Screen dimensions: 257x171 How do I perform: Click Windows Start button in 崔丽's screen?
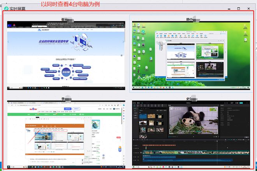coord(8,88)
